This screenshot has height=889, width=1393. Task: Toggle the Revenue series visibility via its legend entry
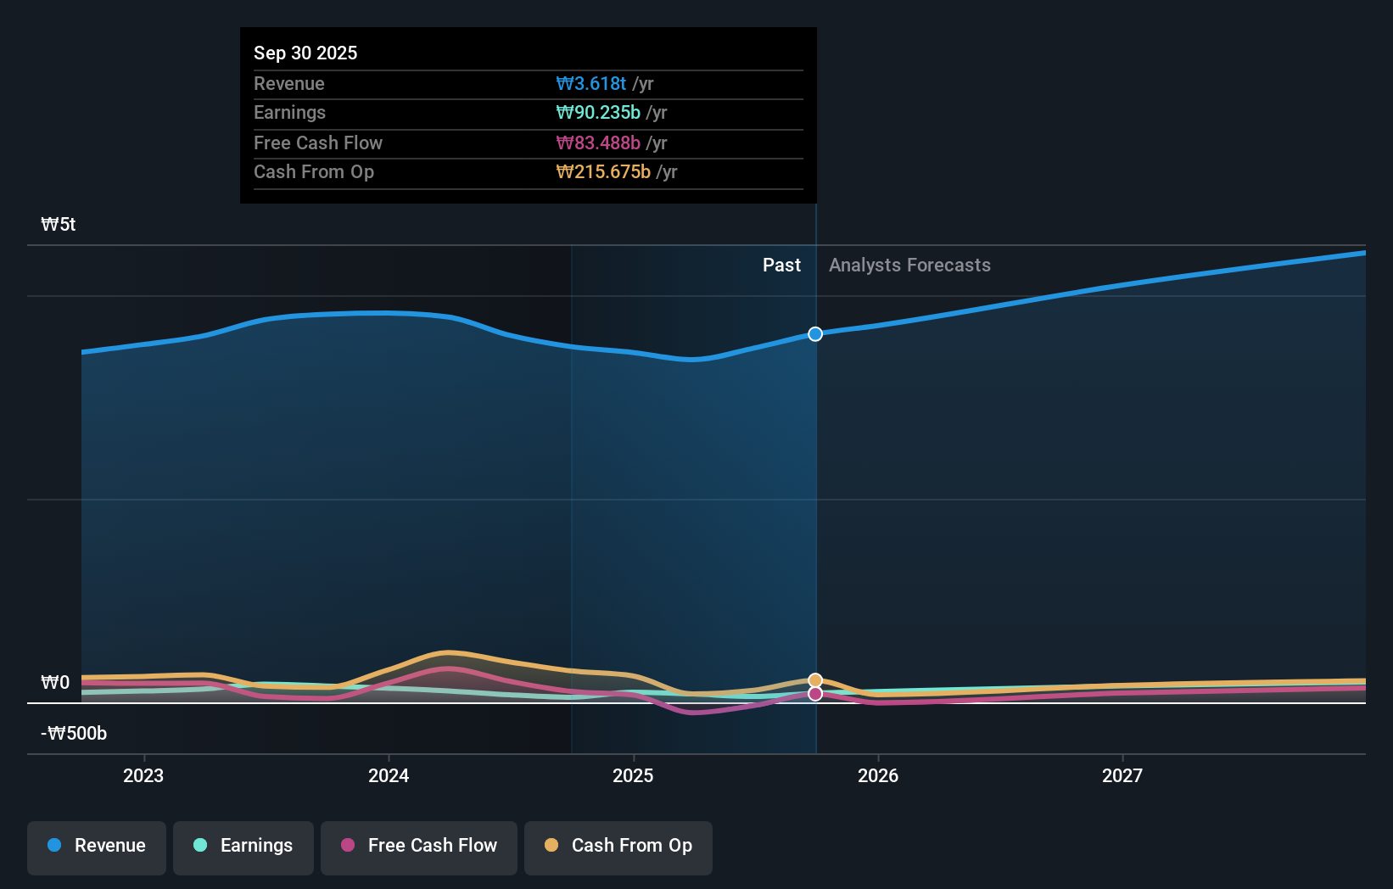point(96,846)
